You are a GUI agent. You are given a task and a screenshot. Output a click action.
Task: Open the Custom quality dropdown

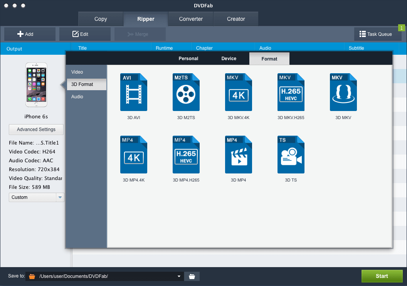tap(36, 197)
